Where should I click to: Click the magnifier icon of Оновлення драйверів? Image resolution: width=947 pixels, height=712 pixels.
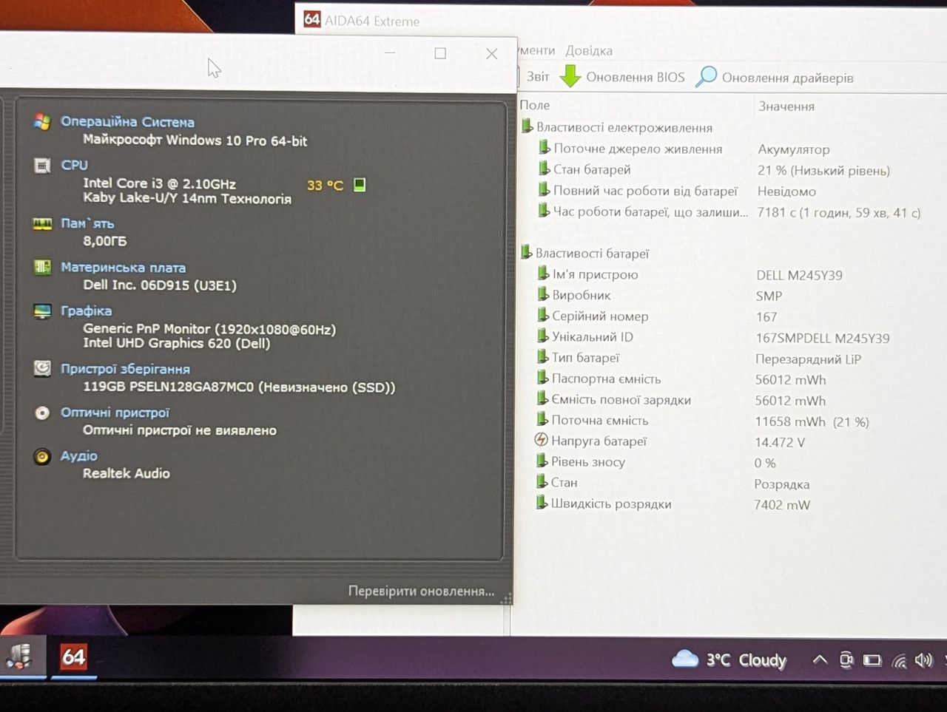(707, 76)
